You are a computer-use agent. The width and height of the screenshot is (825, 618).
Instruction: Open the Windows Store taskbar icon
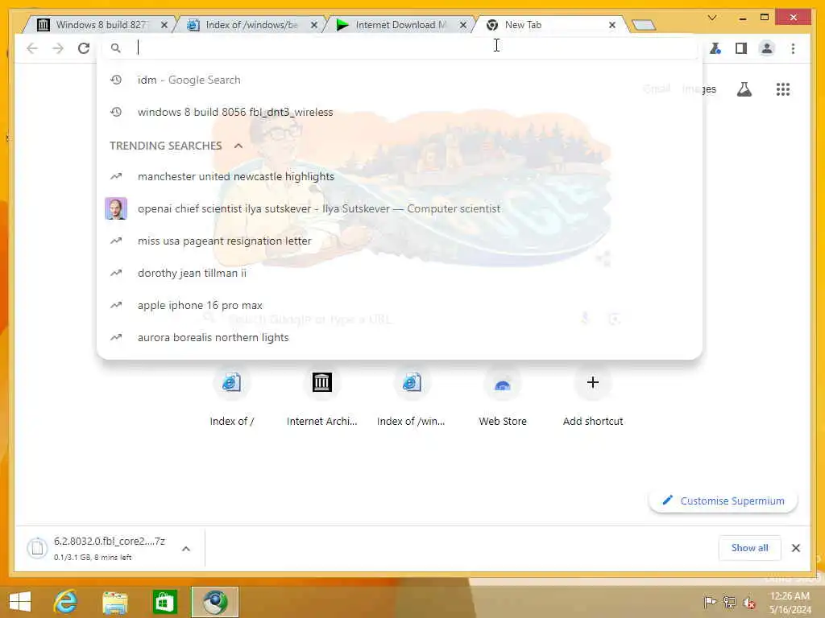click(164, 602)
